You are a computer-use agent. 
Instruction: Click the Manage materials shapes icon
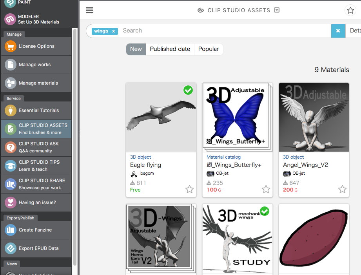pos(10,83)
